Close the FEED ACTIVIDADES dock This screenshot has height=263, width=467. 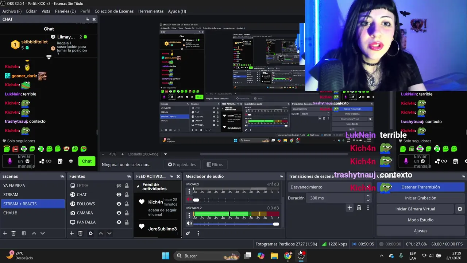(178, 176)
